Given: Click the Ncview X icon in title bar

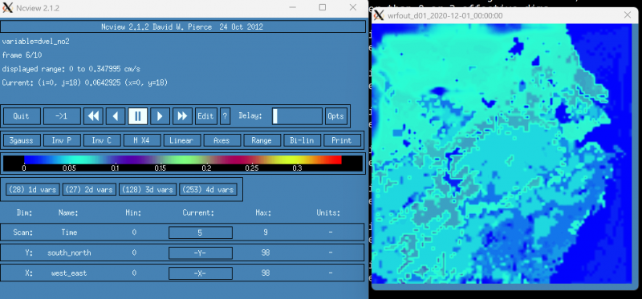Looking at the screenshot, I should [7, 7].
